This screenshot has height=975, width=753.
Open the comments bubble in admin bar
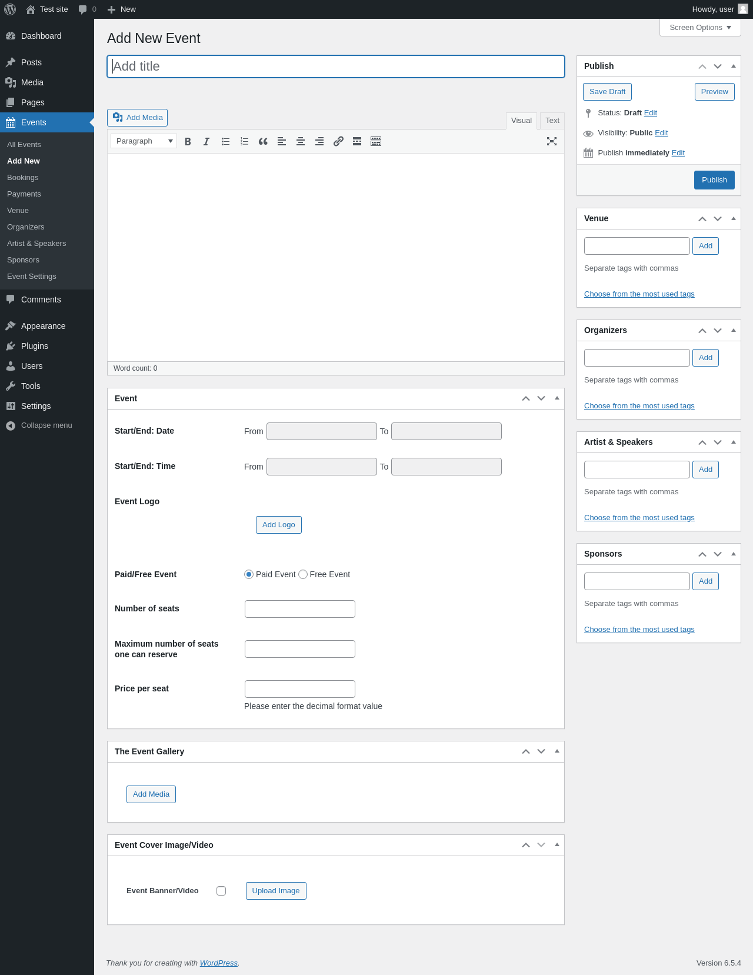[x=87, y=9]
